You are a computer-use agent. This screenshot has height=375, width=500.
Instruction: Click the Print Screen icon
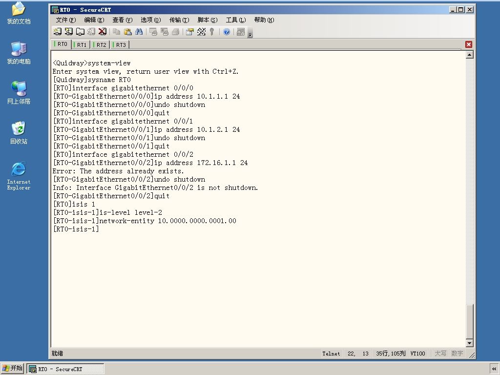pyautogui.click(x=153, y=32)
